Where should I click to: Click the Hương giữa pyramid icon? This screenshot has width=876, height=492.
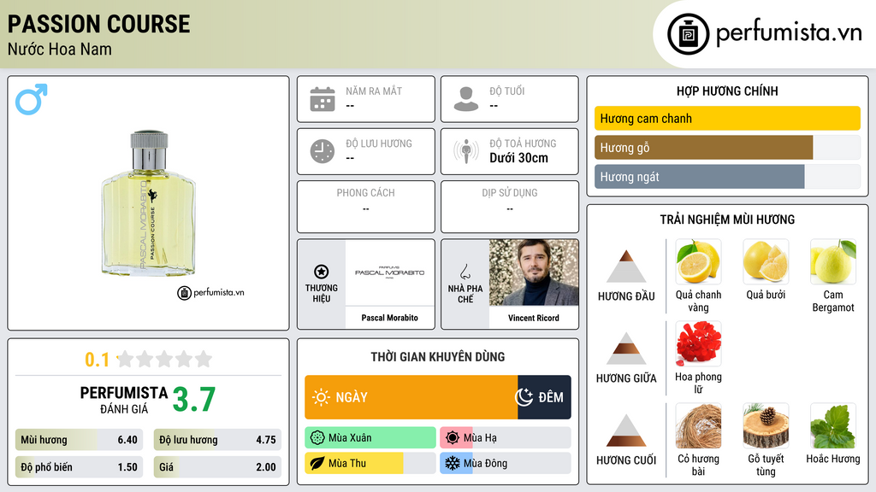(626, 348)
